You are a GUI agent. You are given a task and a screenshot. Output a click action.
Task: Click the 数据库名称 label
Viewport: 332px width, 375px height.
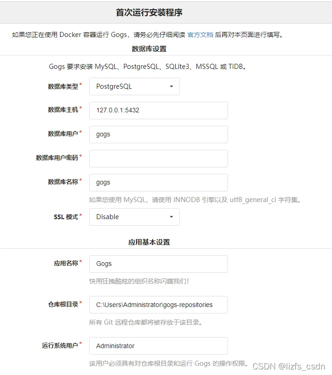(63, 182)
